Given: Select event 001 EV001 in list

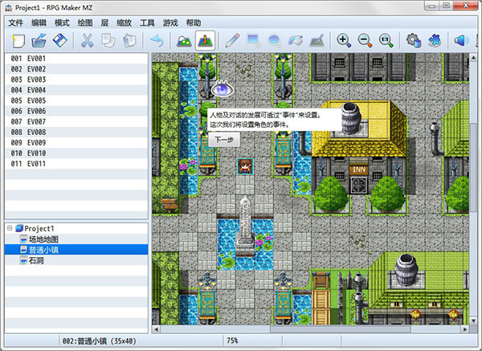Looking at the screenshot, I should click(x=76, y=59).
